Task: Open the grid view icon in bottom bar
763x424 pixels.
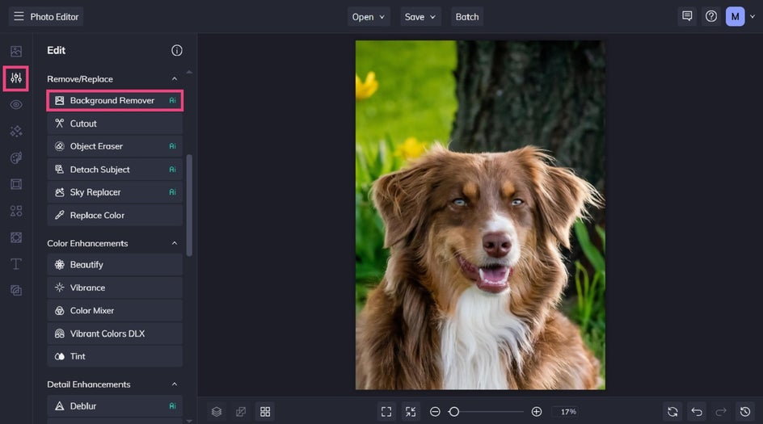Action: [265, 412]
